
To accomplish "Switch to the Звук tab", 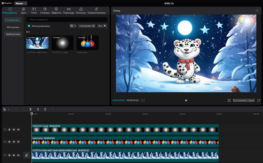I will (x=23, y=11).
